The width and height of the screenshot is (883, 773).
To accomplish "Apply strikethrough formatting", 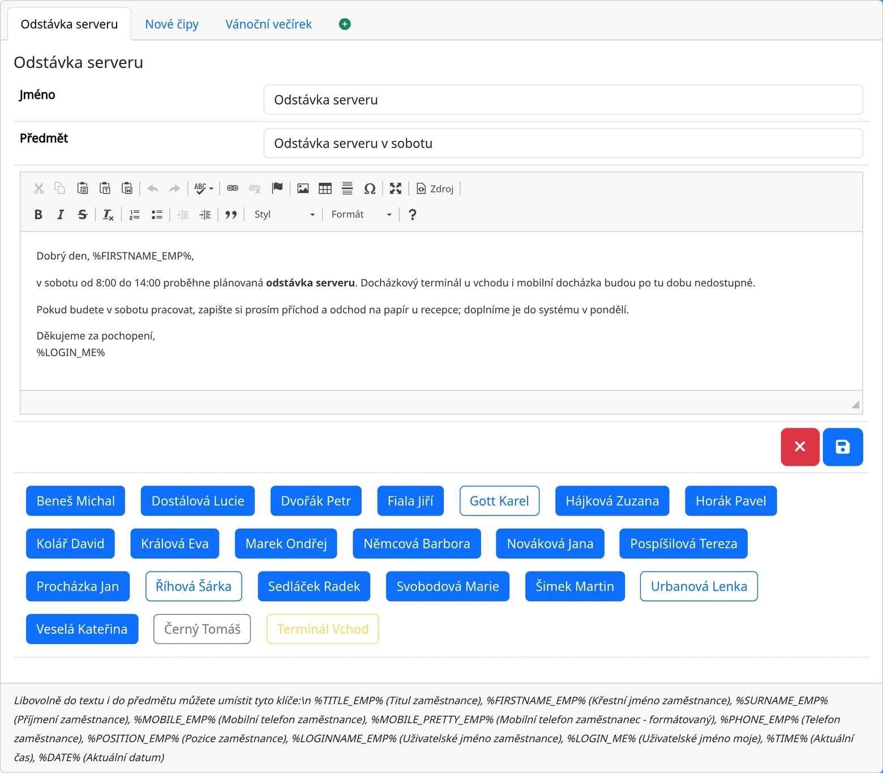I will point(83,214).
